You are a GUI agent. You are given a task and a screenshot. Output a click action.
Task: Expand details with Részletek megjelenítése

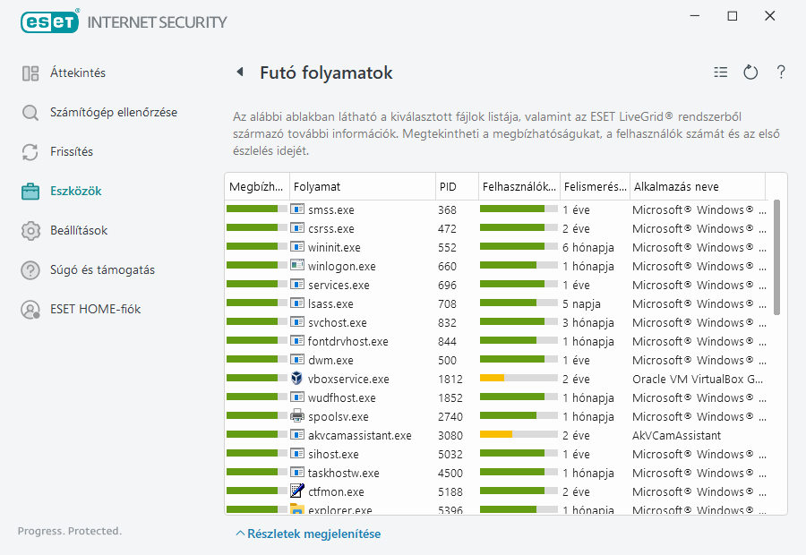tap(308, 534)
